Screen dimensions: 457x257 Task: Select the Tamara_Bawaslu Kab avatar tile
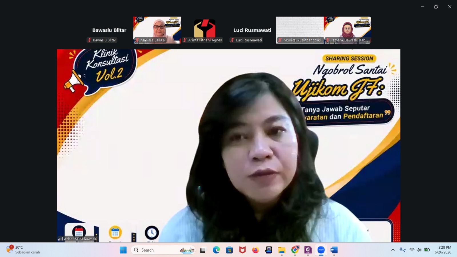click(347, 30)
